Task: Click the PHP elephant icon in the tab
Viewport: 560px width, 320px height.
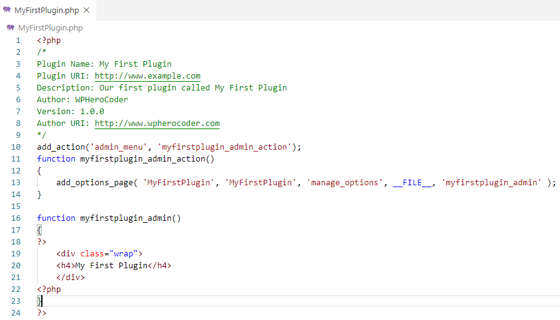Action: 7,10
